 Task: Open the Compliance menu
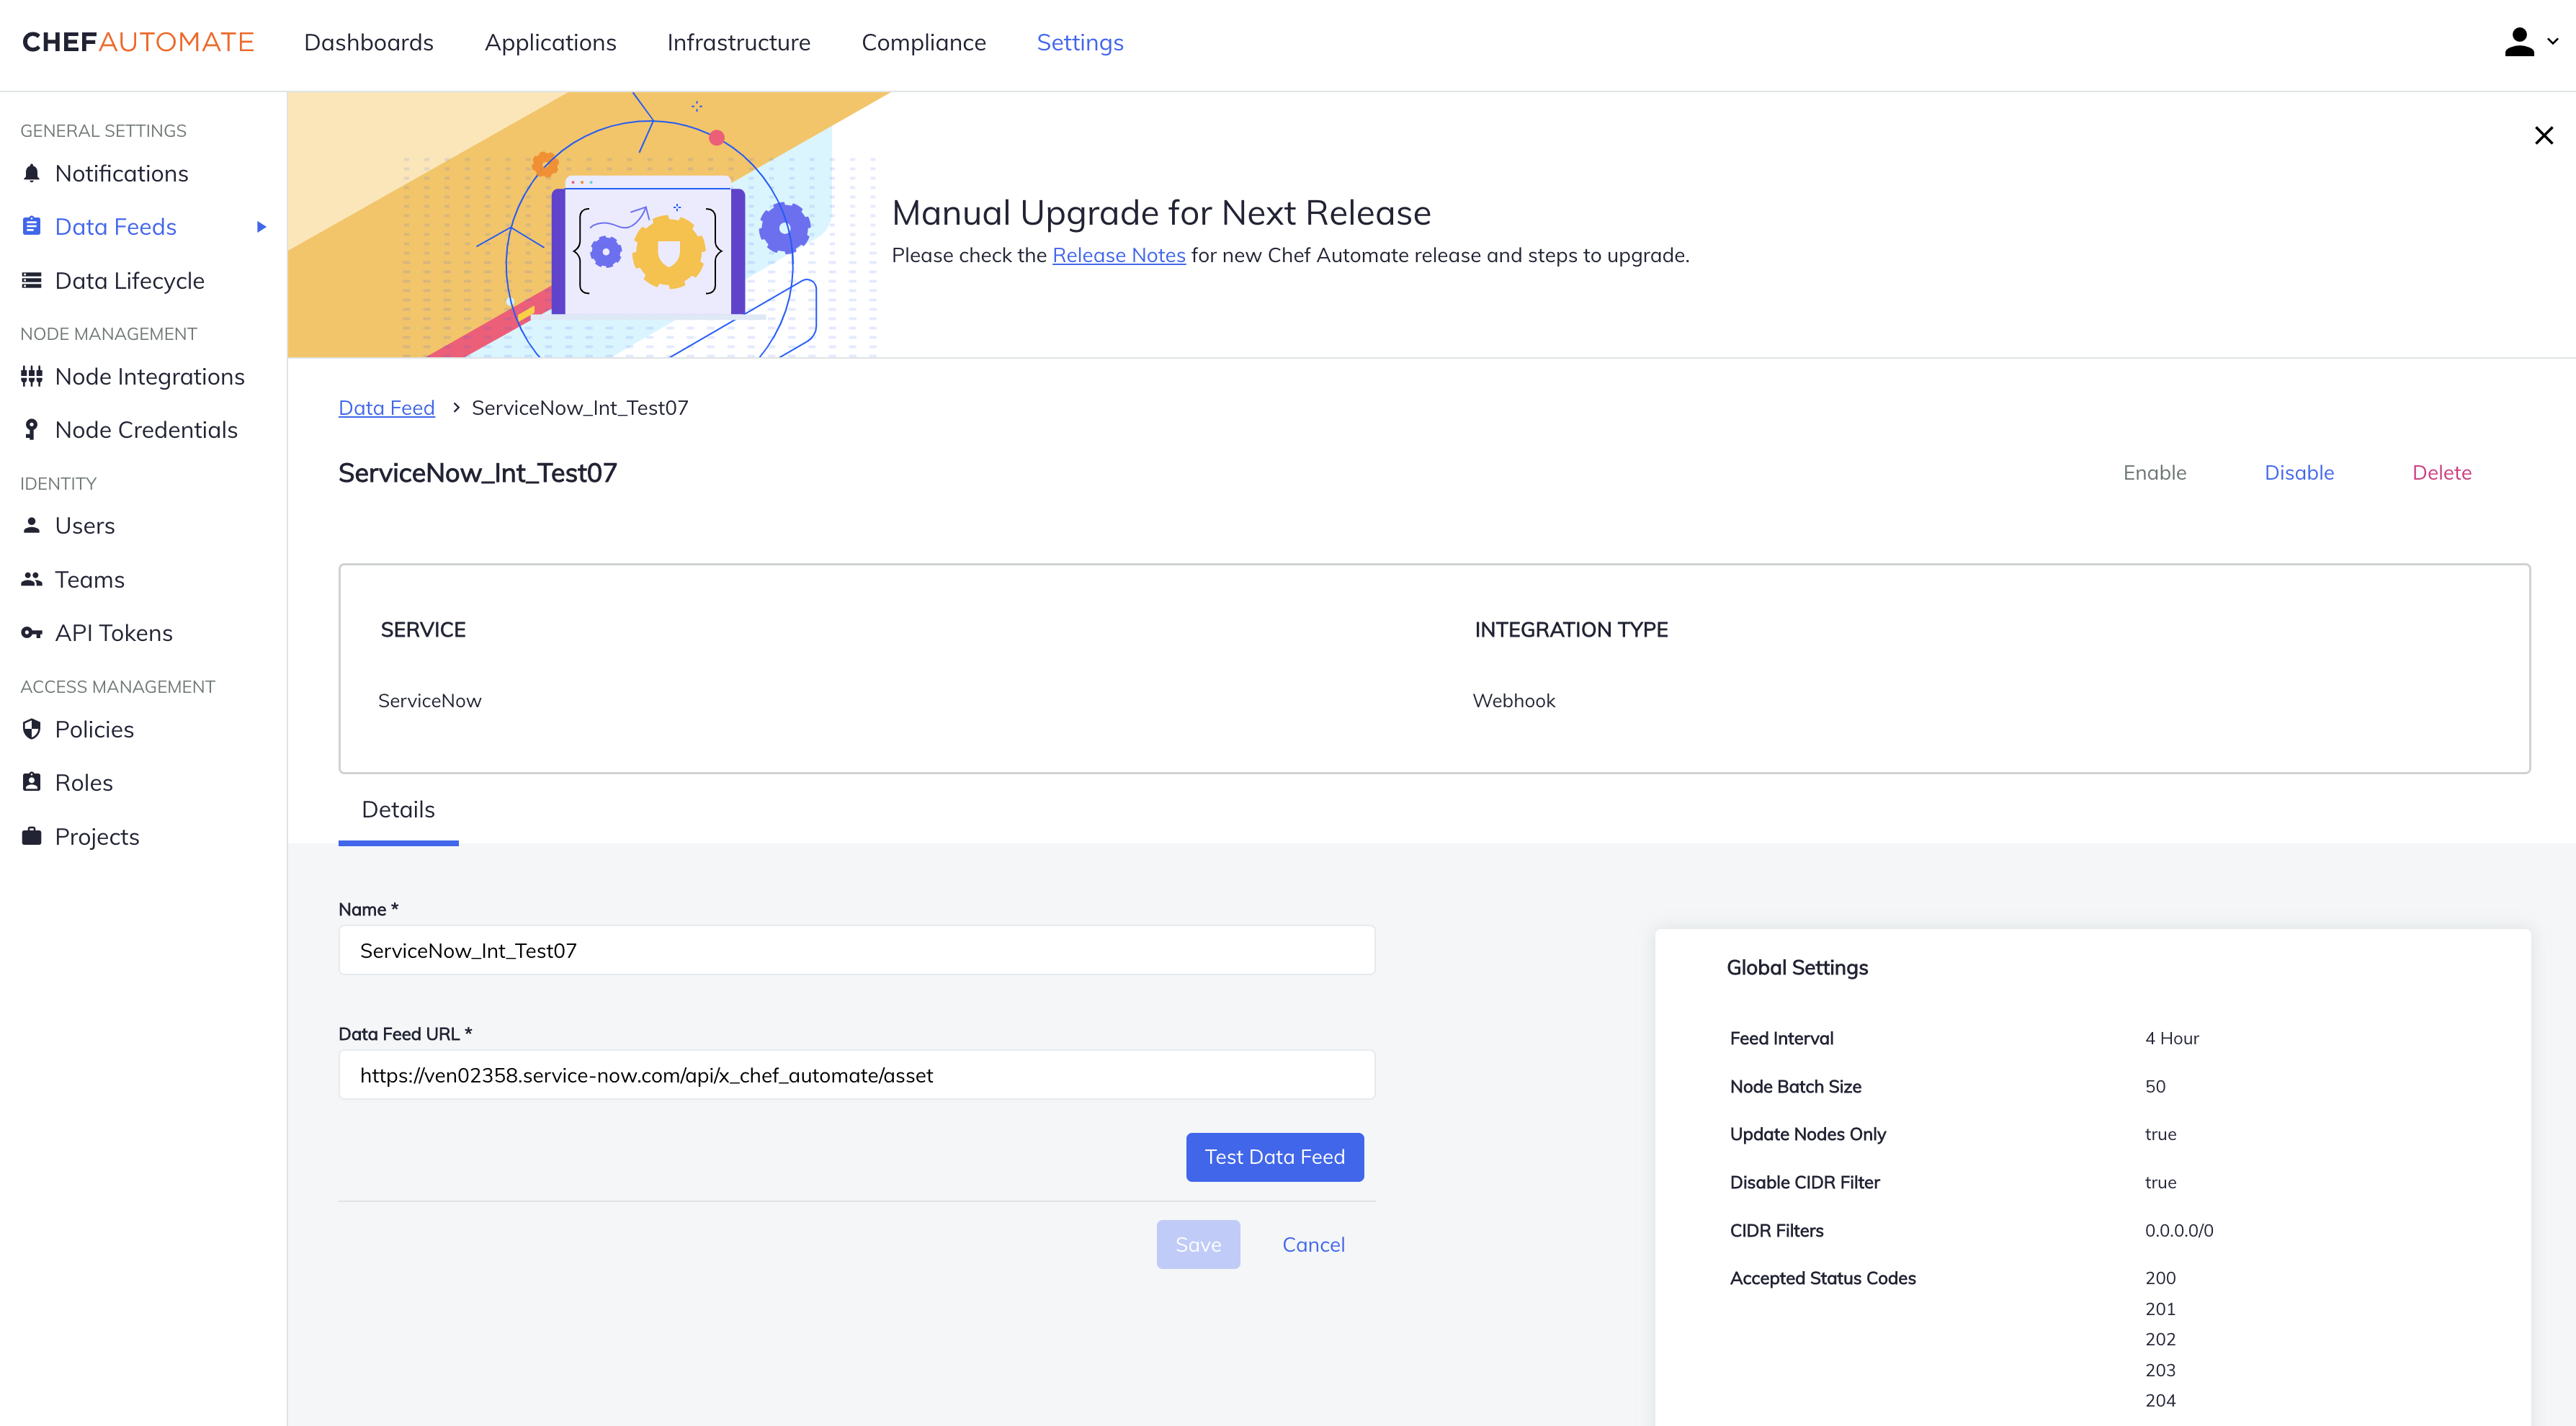tap(923, 42)
